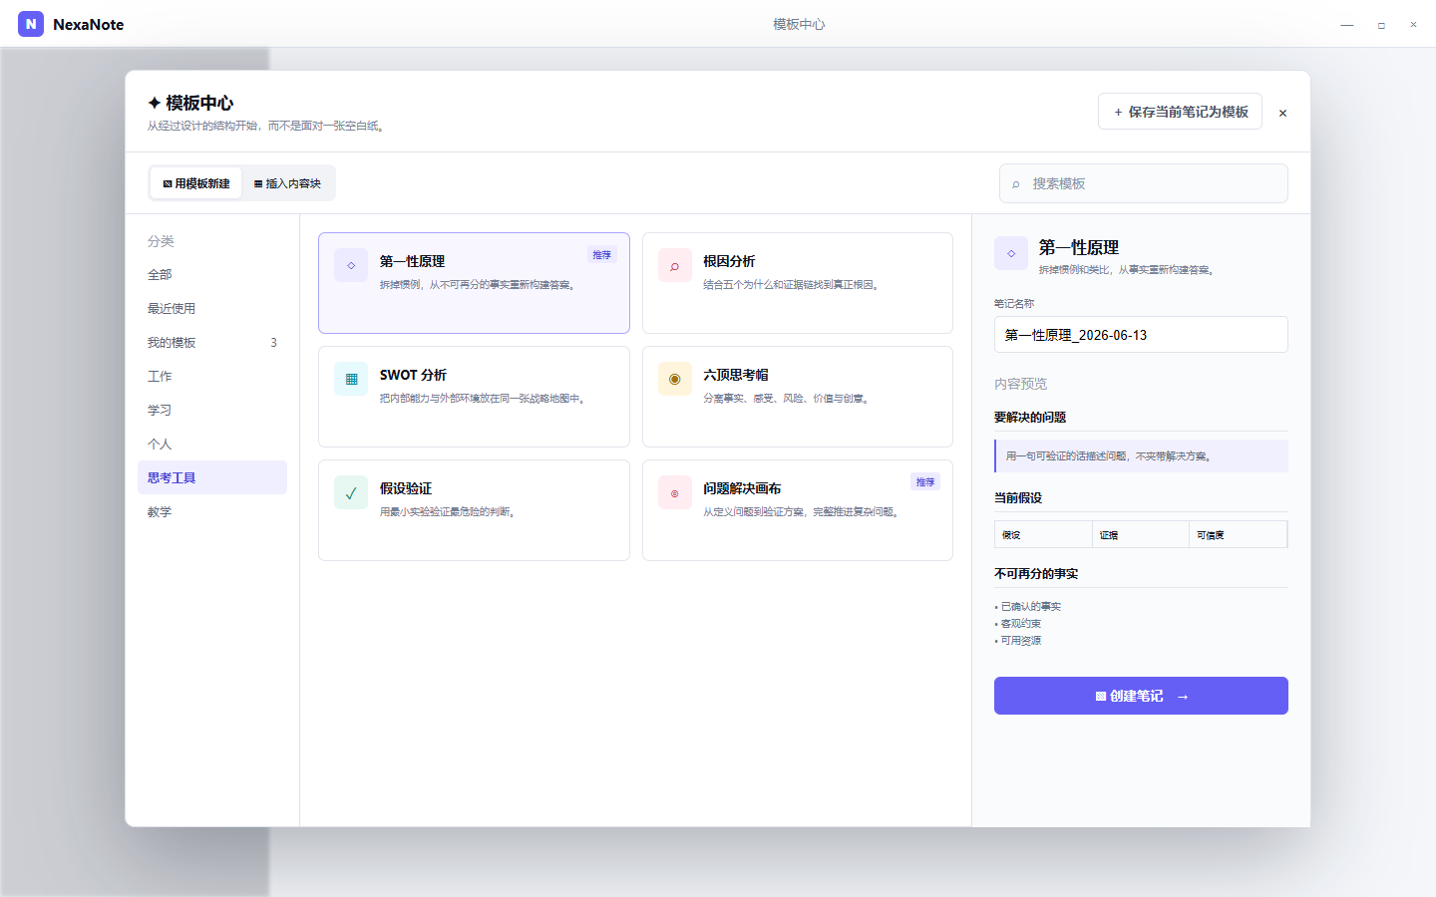Choose the 六顶思考帽 template card
Viewport: 1436px width, 897px height.
pyautogui.click(x=798, y=397)
